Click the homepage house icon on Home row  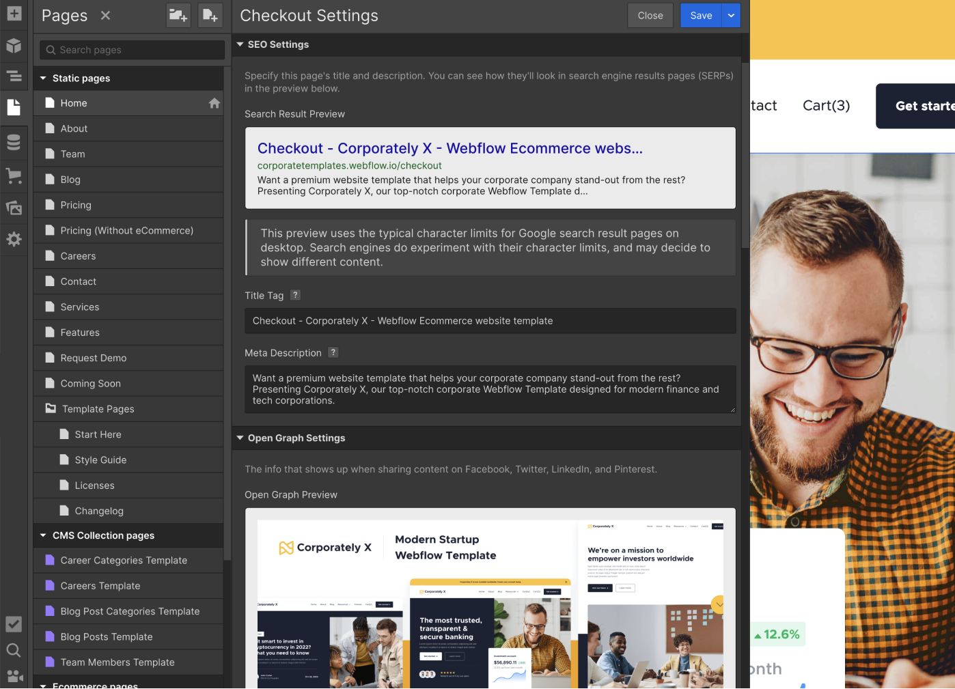click(x=214, y=103)
